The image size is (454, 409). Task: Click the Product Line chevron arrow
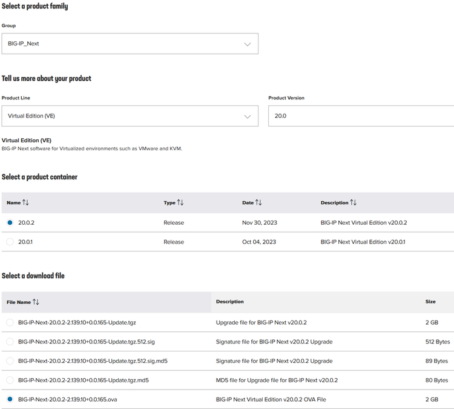pyautogui.click(x=247, y=116)
